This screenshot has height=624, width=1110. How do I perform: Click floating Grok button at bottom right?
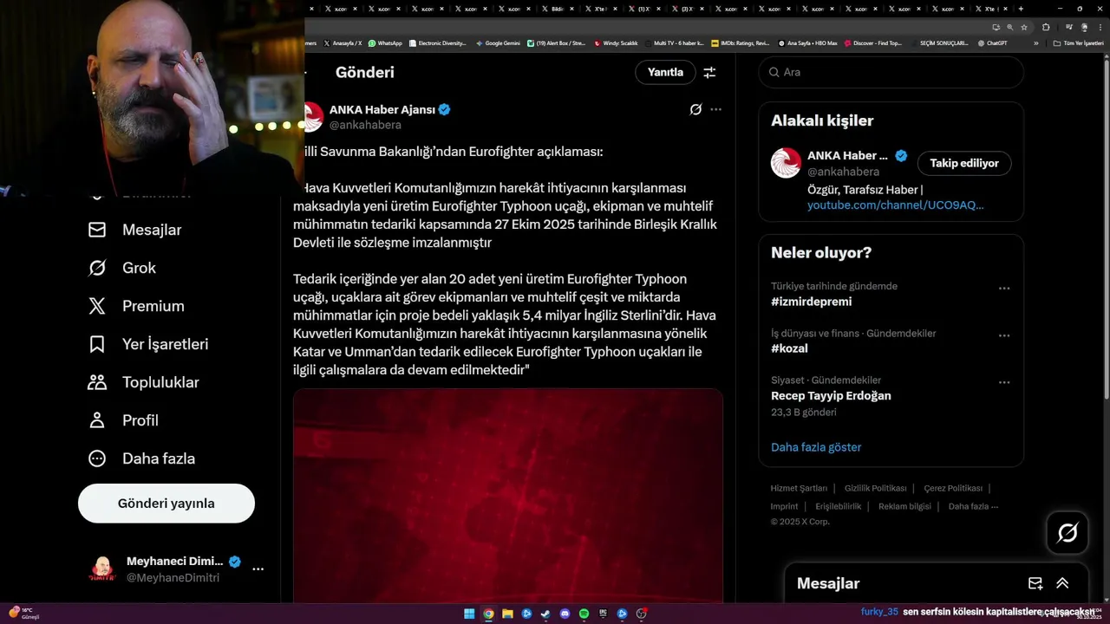(x=1068, y=533)
